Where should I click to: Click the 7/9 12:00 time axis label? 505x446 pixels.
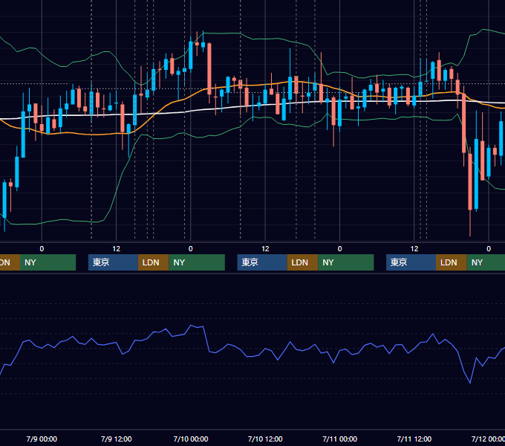117,439
